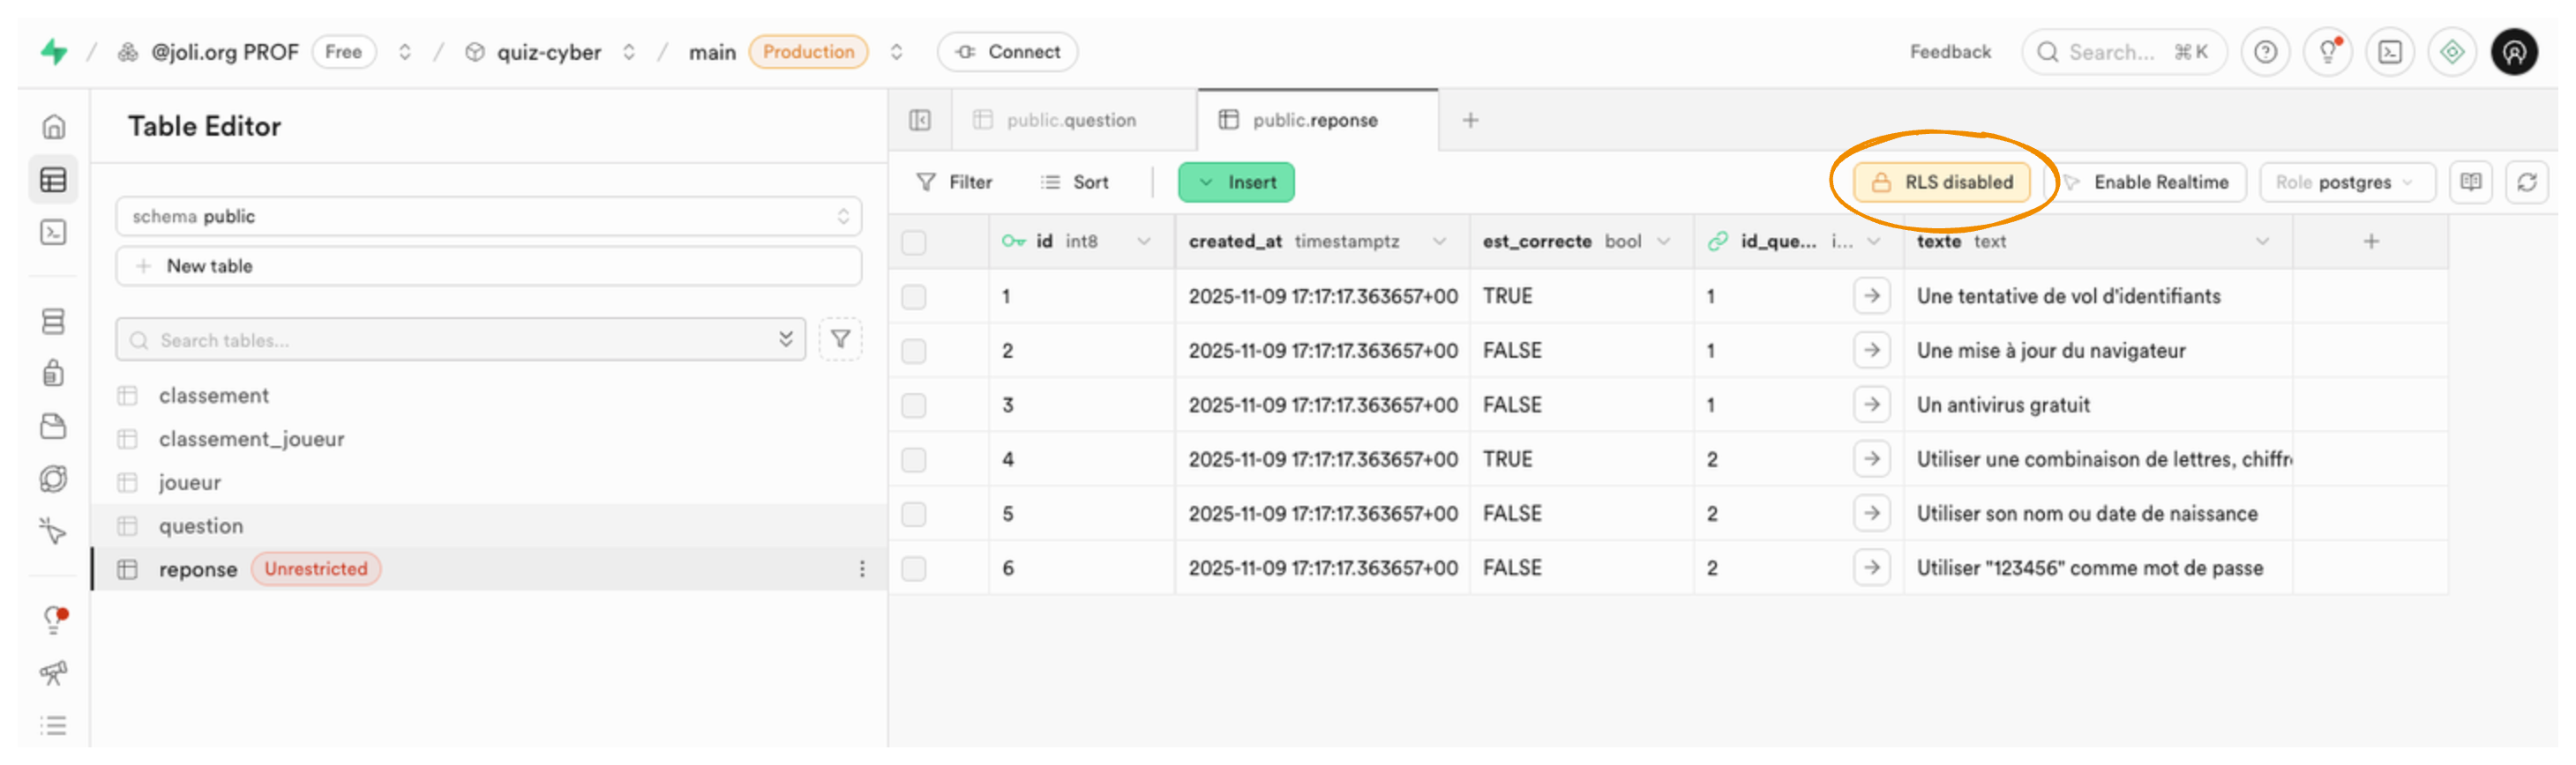Click the table filter funnel icon beside search
This screenshot has width=2576, height=765.
point(840,339)
